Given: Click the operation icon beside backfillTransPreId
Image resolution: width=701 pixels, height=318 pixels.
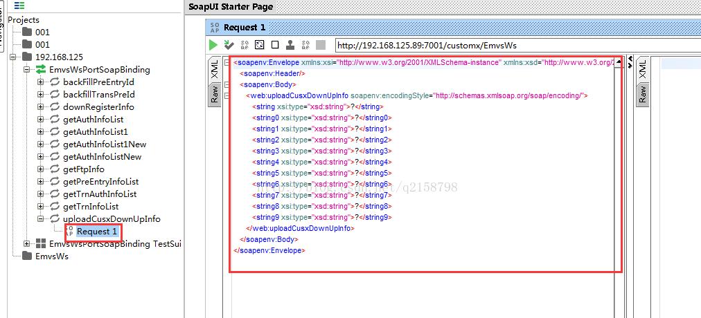Looking at the screenshot, I should coord(55,94).
